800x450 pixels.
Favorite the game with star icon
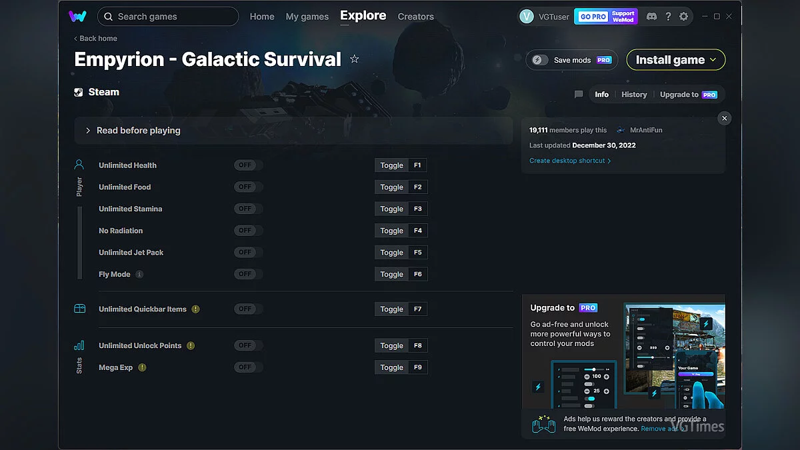click(x=355, y=59)
